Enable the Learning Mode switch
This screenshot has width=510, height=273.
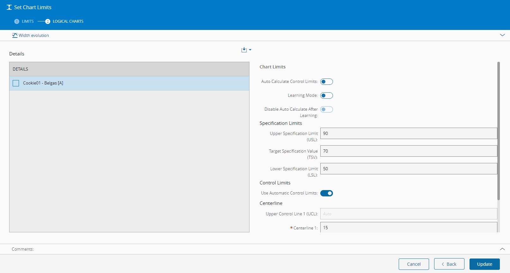click(x=326, y=96)
